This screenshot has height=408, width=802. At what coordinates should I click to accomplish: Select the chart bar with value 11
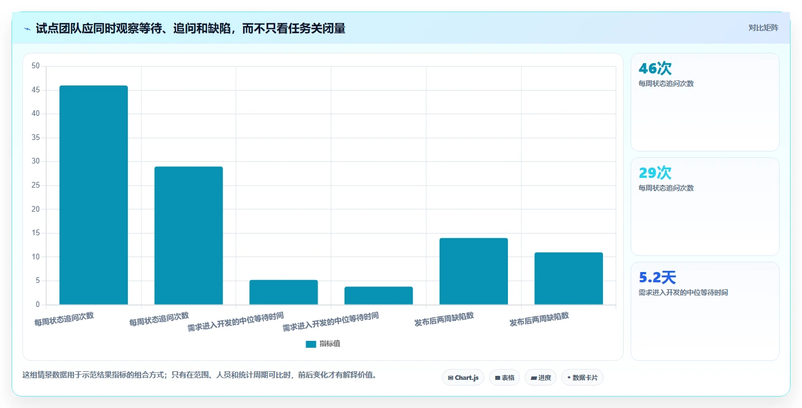(569, 278)
